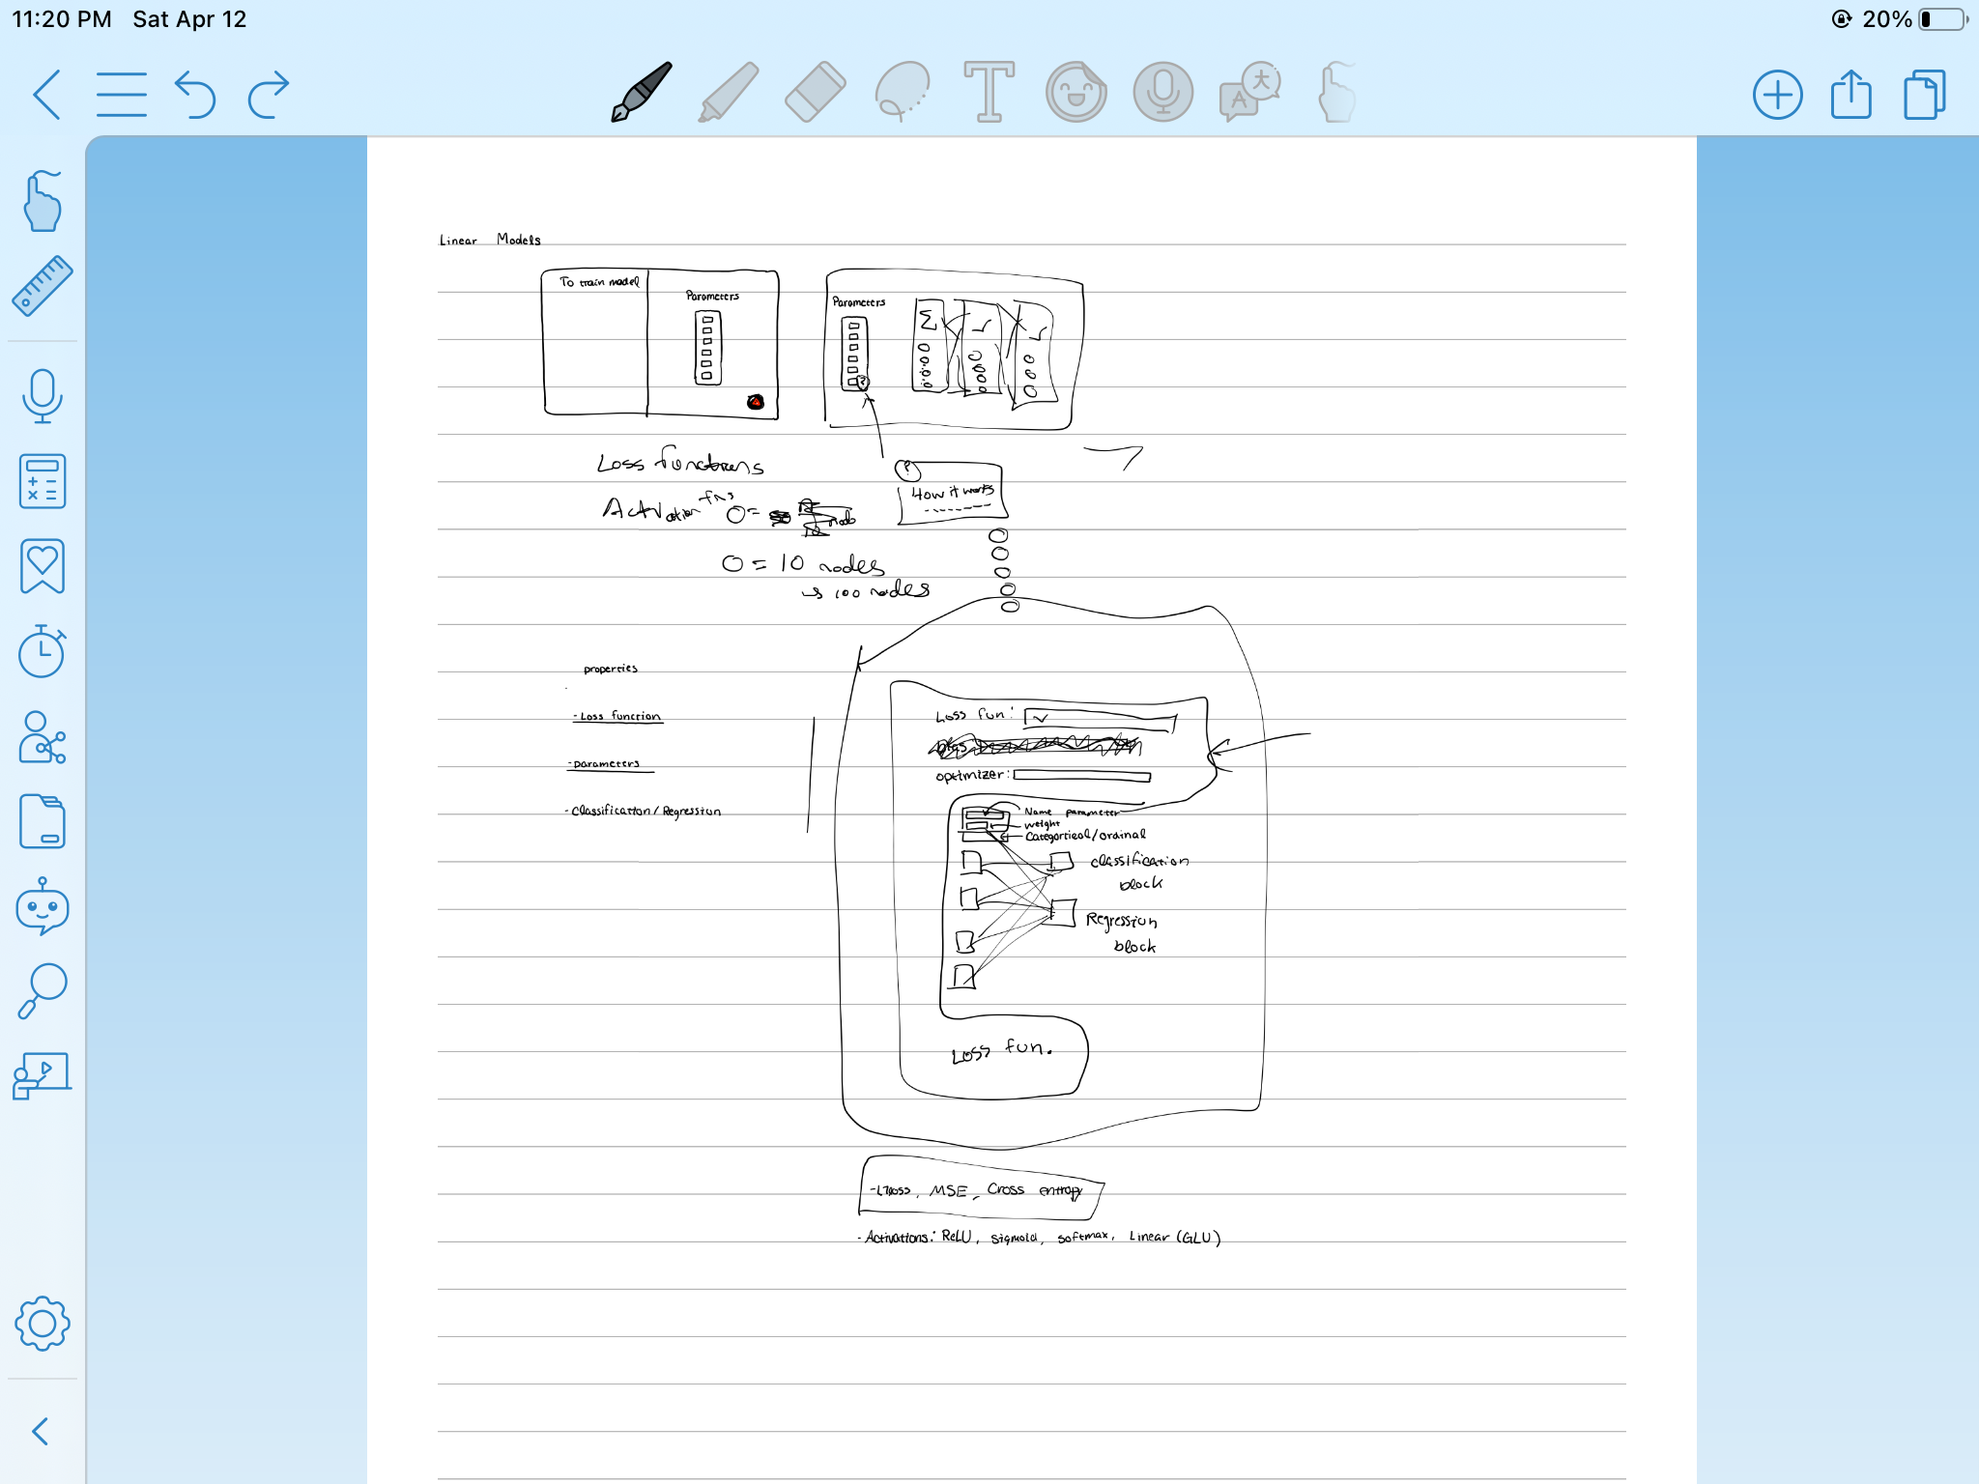Select the text tool
Image resolution: width=1979 pixels, height=1484 pixels.
pos(989,93)
